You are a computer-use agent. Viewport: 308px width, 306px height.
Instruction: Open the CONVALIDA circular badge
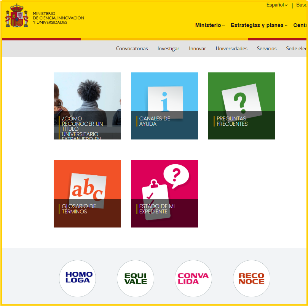click(193, 278)
